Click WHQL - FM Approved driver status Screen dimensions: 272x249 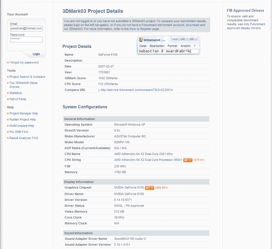[x=129, y=206]
